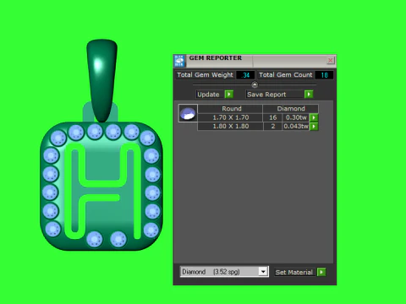The image size is (406, 304).
Task: Collapse the panel with the round up-arrow handle
Action: point(255,84)
